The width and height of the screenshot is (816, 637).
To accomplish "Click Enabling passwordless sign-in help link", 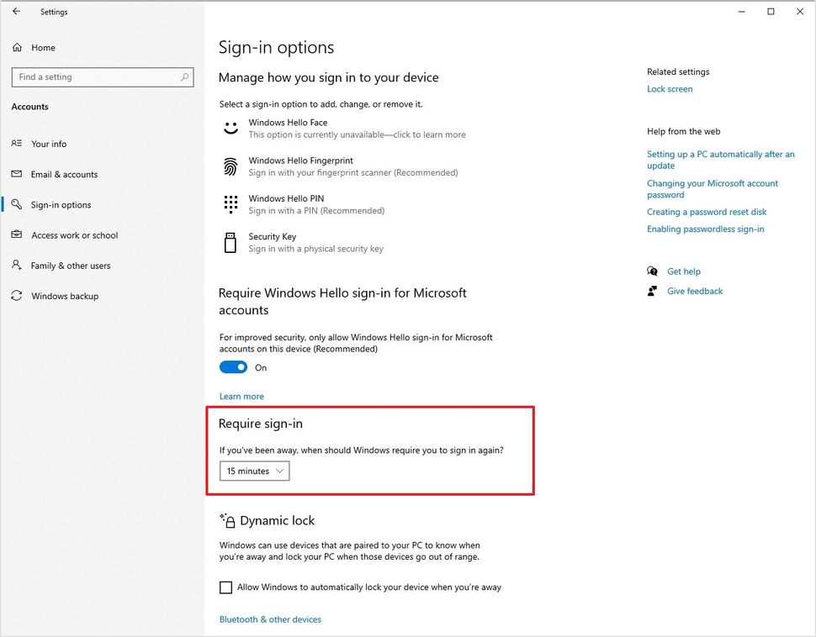I will (x=705, y=229).
